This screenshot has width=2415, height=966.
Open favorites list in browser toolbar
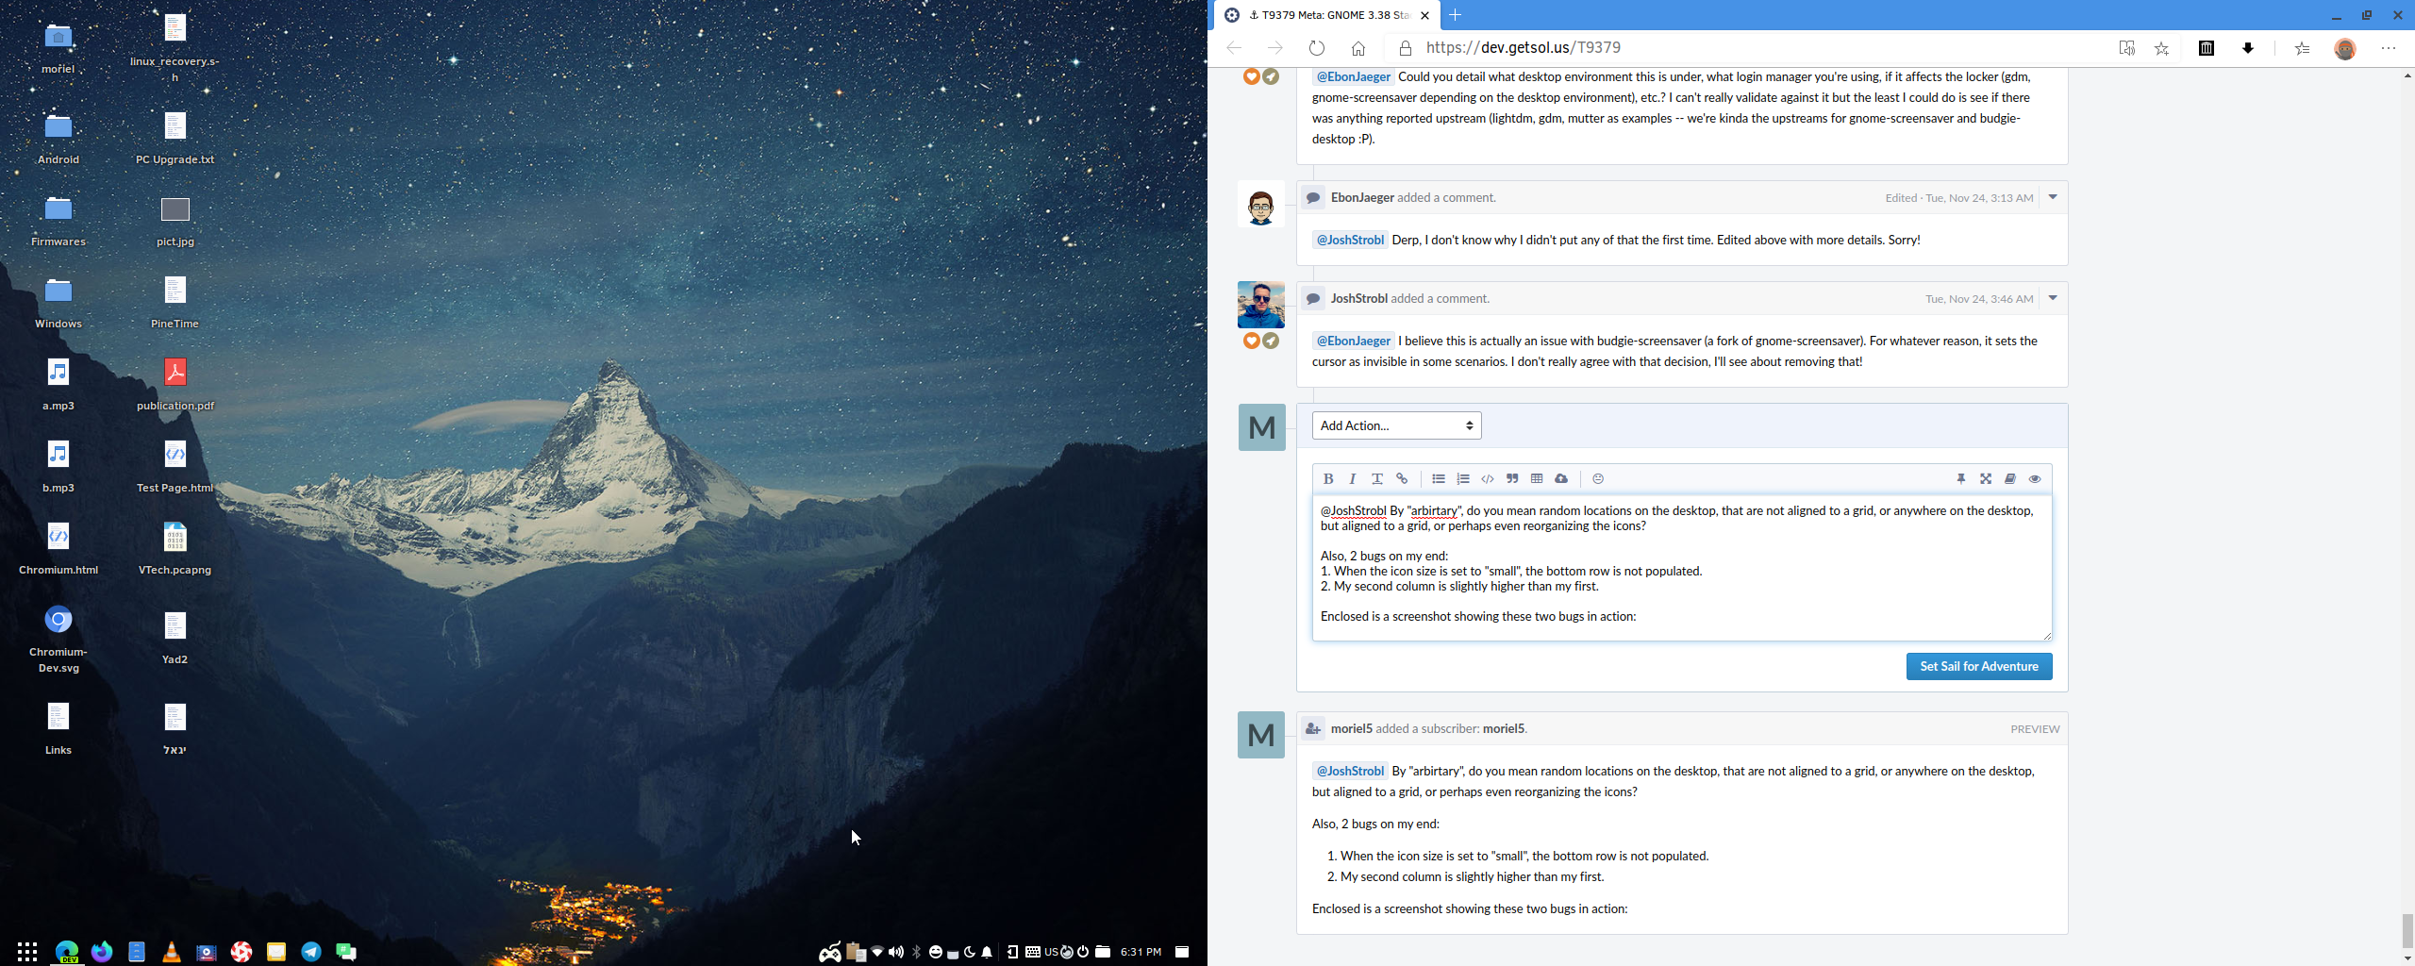tap(2303, 48)
